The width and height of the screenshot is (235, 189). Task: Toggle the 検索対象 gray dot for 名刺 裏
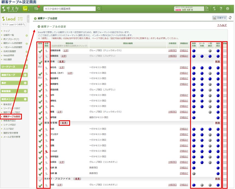click(x=194, y=173)
